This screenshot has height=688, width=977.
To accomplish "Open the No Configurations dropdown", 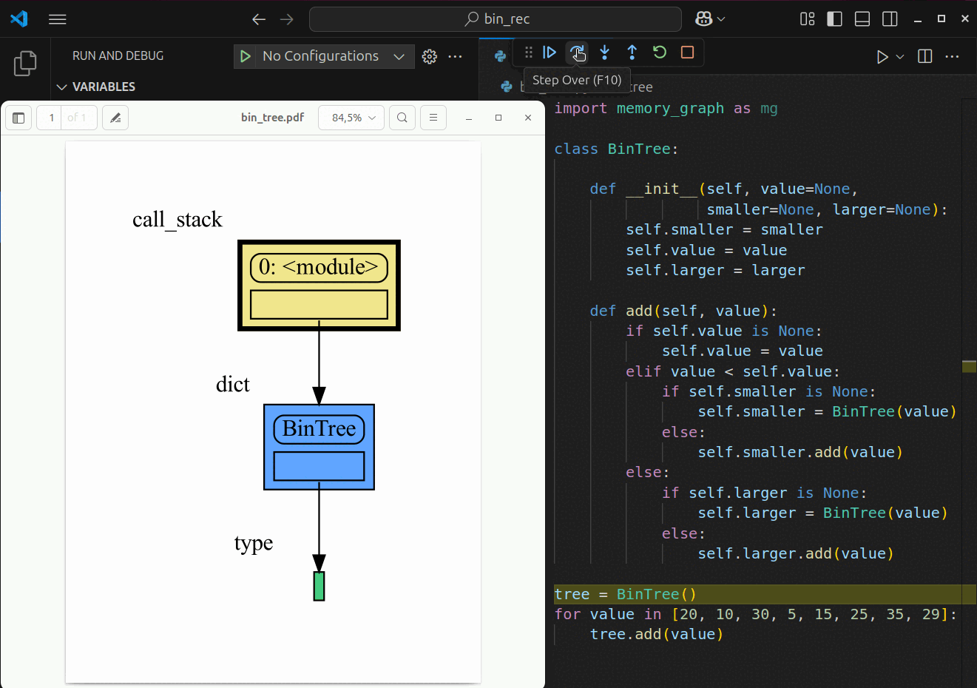I will pos(323,55).
